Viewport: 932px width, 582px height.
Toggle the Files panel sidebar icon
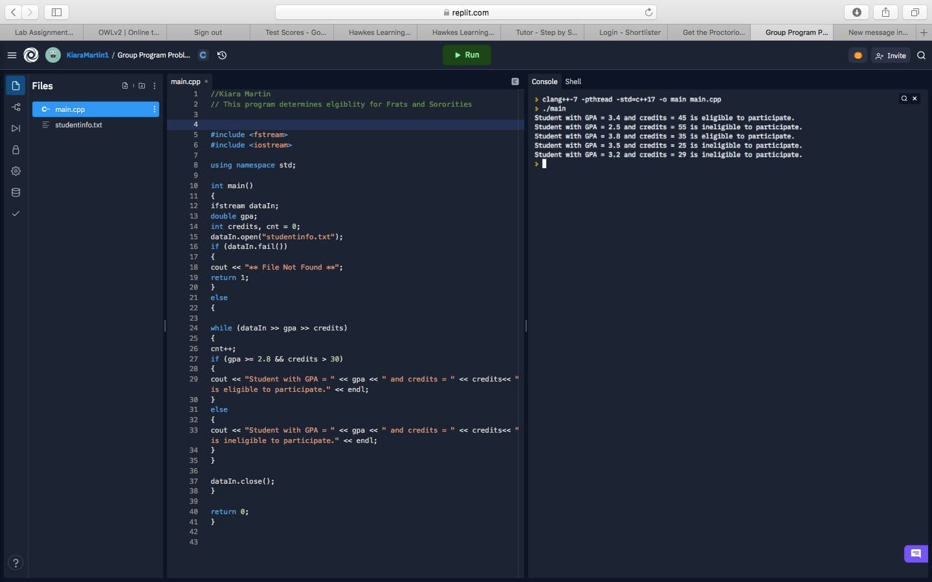(16, 86)
